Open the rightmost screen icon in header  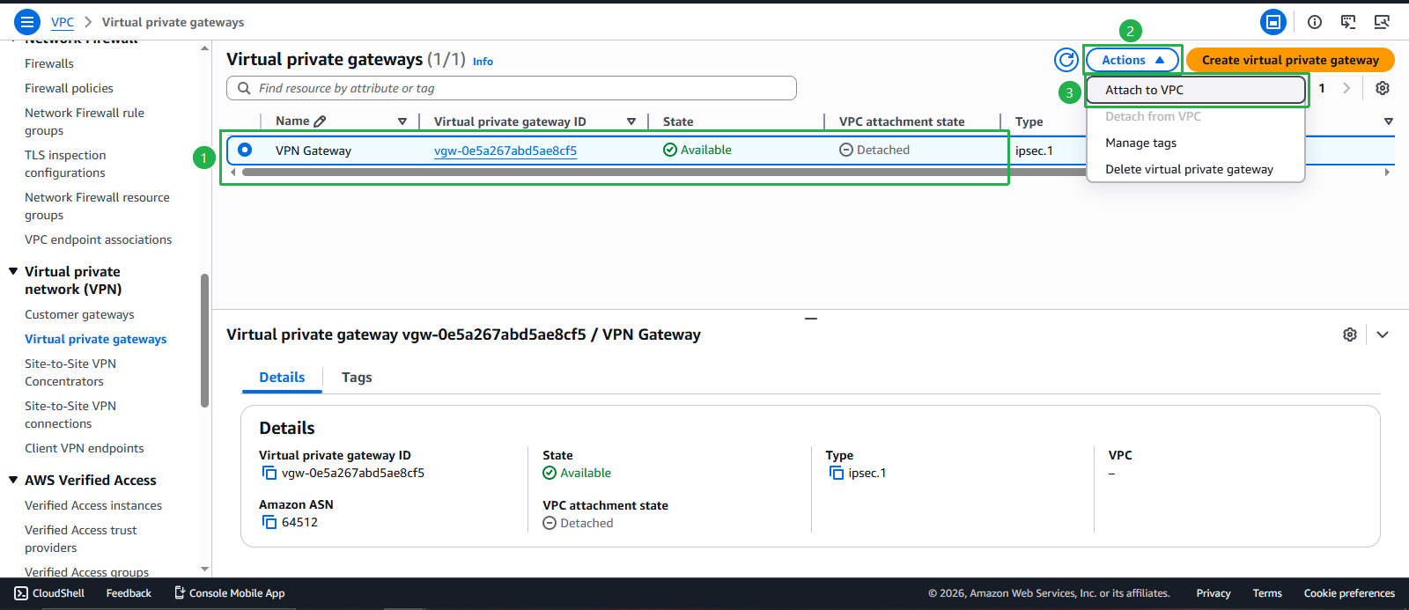pos(1382,22)
